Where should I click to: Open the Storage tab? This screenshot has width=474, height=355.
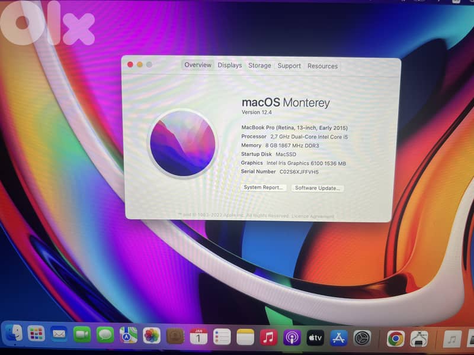coord(260,66)
